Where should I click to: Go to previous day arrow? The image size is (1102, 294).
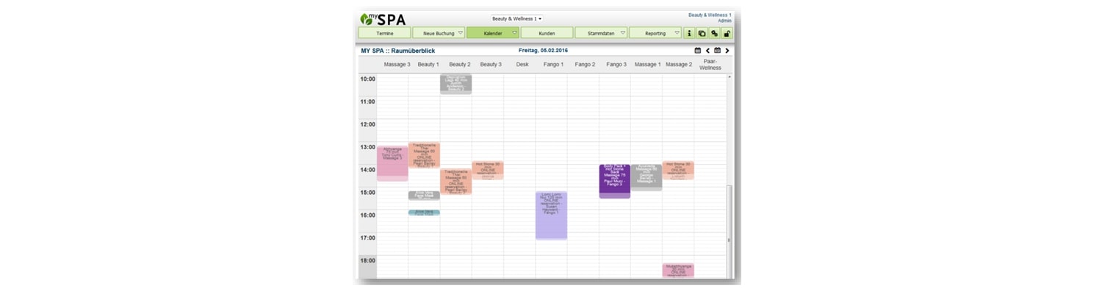coord(707,51)
